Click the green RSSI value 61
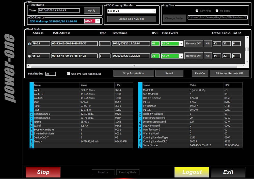 click(155, 44)
